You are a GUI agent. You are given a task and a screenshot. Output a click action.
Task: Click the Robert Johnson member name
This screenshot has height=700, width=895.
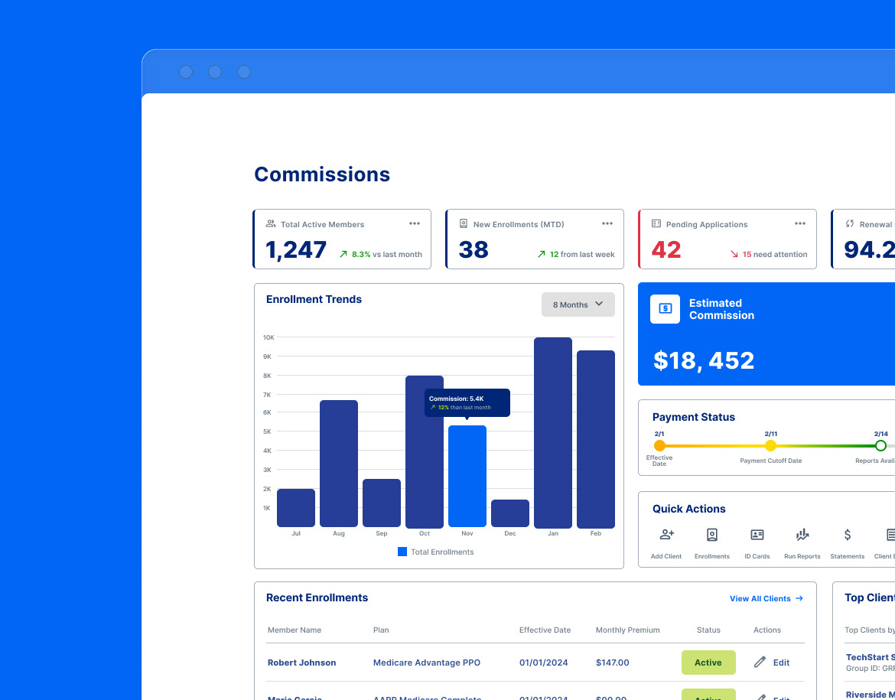(301, 663)
